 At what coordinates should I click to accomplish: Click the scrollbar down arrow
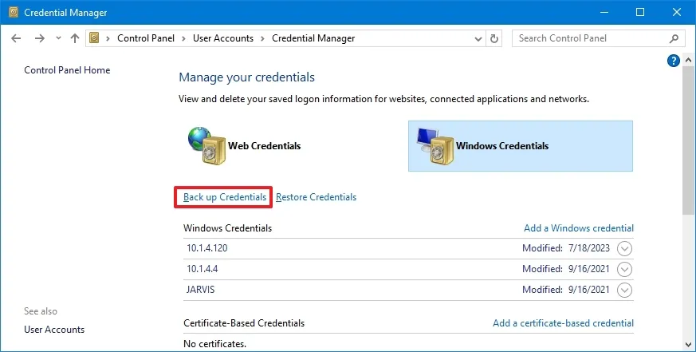coord(689,345)
